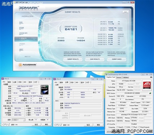Click the Thuban code name field in CPU-Z
Screen dimensions: 154x135
(19, 89)
